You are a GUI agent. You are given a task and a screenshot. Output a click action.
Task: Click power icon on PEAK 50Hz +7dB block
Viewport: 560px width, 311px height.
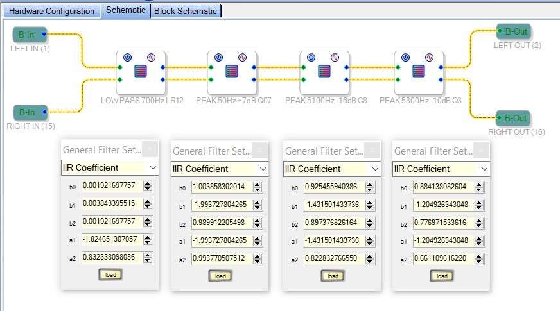coord(219,58)
